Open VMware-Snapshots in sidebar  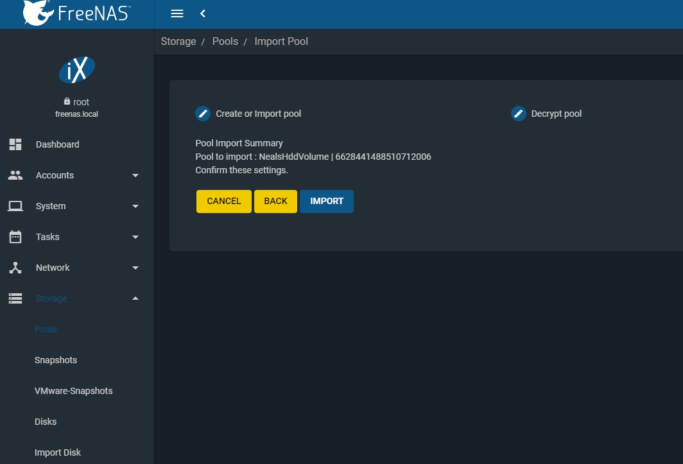(x=74, y=391)
